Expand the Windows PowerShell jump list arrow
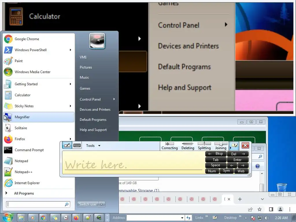This screenshot has height=222, width=296. click(x=71, y=50)
